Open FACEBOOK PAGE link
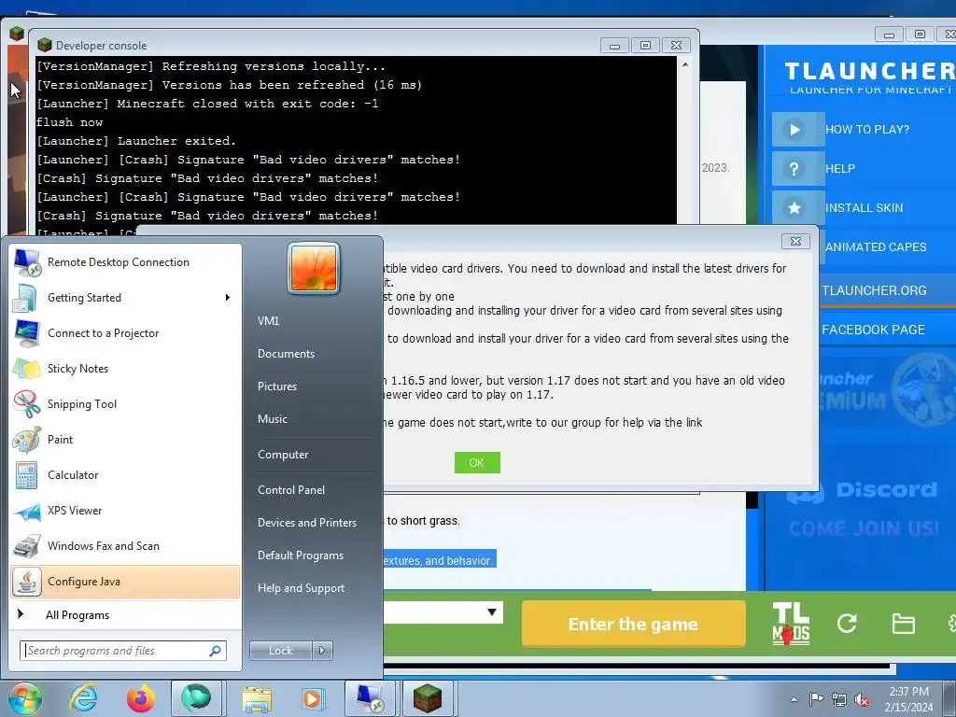This screenshot has height=717, width=956. point(873,330)
